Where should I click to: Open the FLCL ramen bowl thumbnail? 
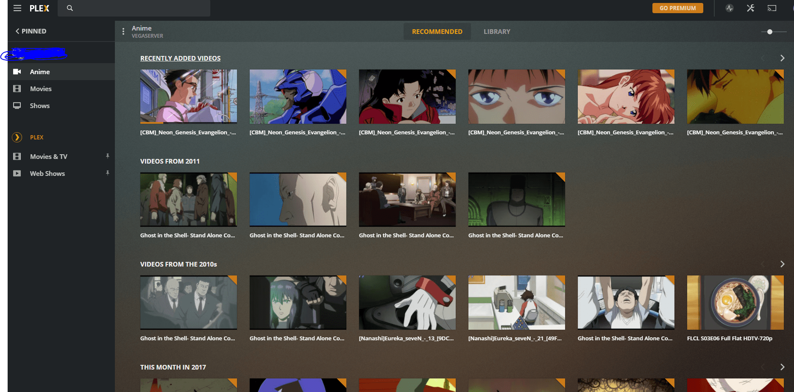pyautogui.click(x=735, y=303)
